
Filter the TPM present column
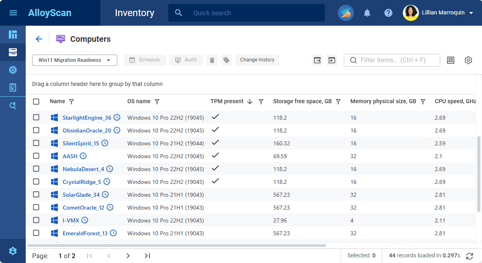pos(261,102)
